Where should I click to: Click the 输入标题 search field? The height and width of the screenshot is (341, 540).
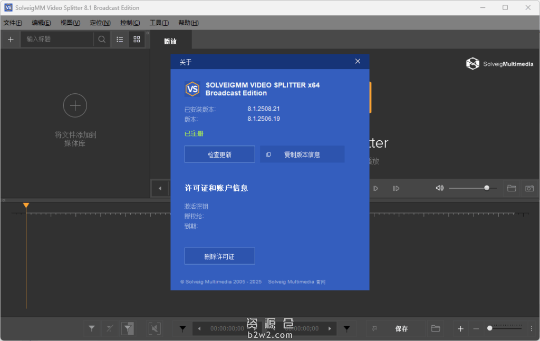pyautogui.click(x=58, y=40)
